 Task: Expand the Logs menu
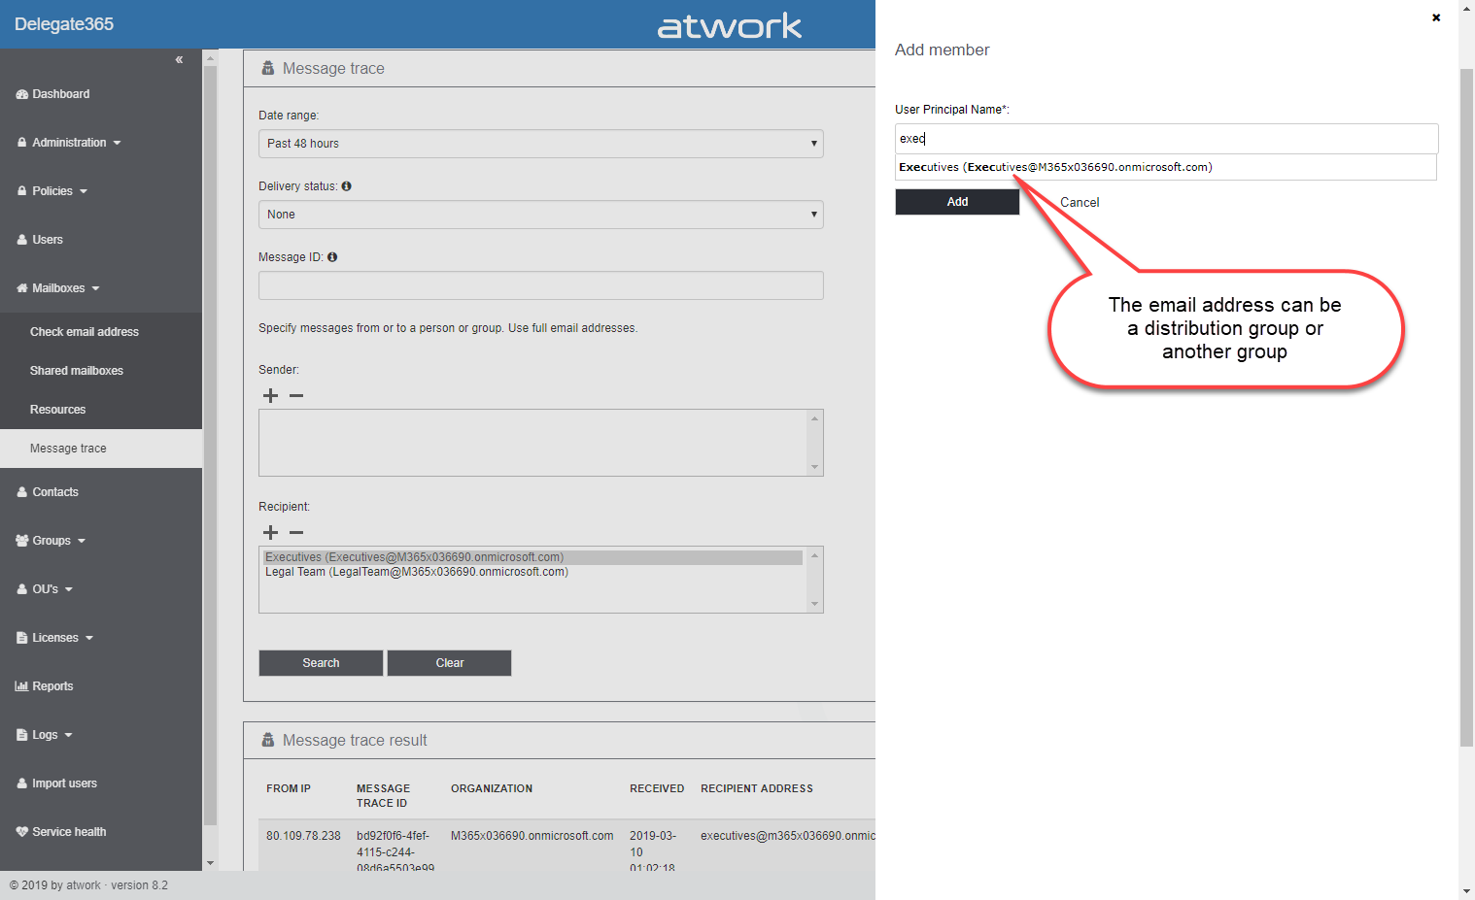tap(68, 735)
